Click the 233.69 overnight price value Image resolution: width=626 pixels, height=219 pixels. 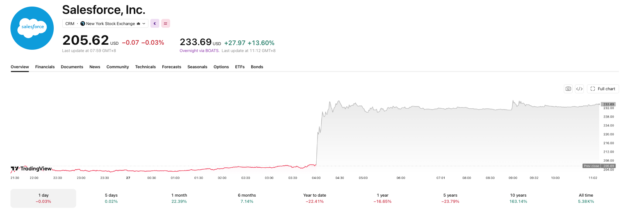click(196, 42)
